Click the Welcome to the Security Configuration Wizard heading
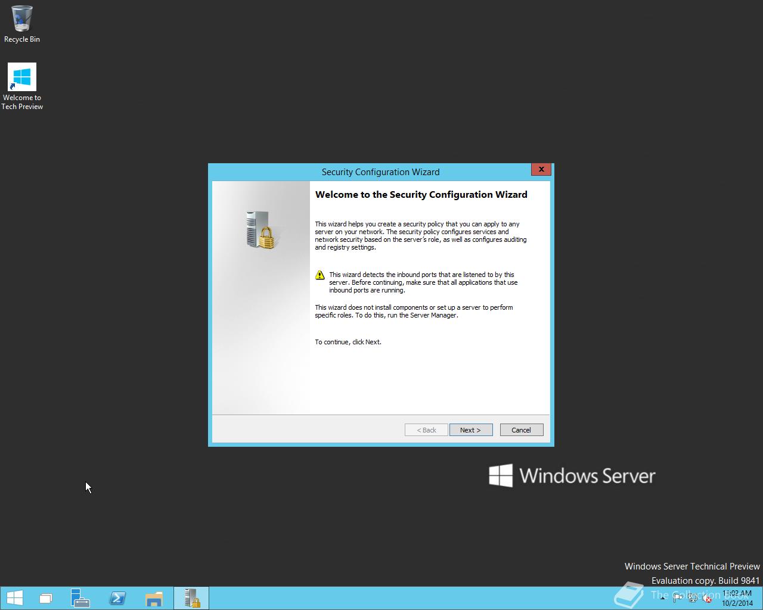The image size is (763, 610). [421, 195]
